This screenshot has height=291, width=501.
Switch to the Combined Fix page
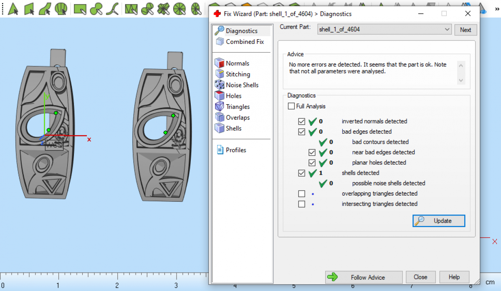(244, 42)
